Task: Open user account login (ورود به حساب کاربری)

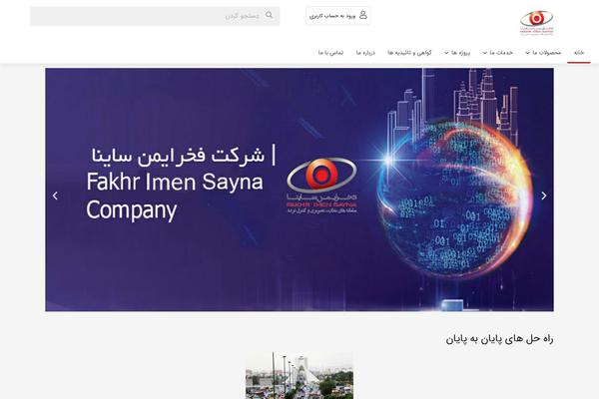Action: pos(338,16)
